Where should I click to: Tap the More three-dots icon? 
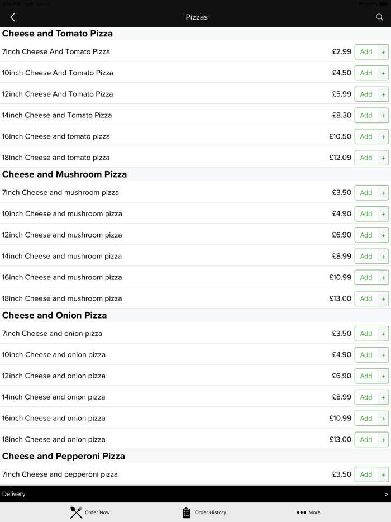tap(302, 512)
